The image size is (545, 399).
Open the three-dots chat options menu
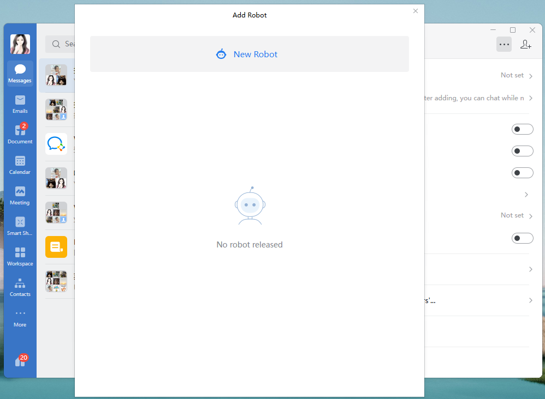click(x=503, y=44)
